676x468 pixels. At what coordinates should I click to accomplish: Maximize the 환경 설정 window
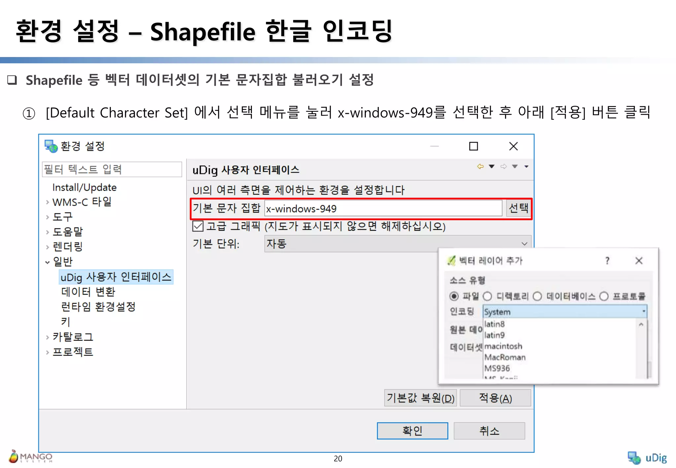click(473, 146)
